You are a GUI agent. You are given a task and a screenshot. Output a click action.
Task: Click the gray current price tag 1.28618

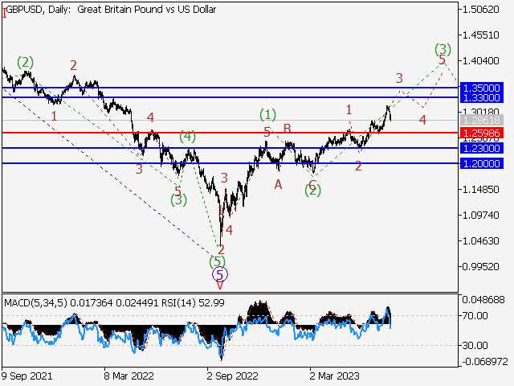482,120
